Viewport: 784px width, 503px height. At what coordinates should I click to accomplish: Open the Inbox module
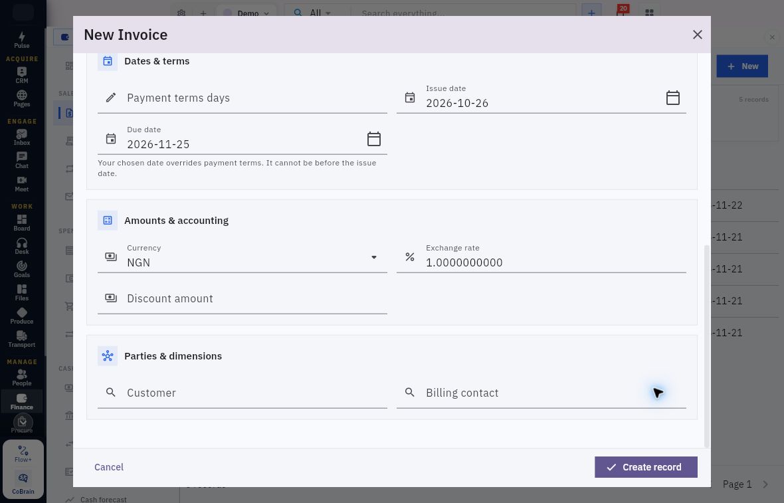[21, 137]
